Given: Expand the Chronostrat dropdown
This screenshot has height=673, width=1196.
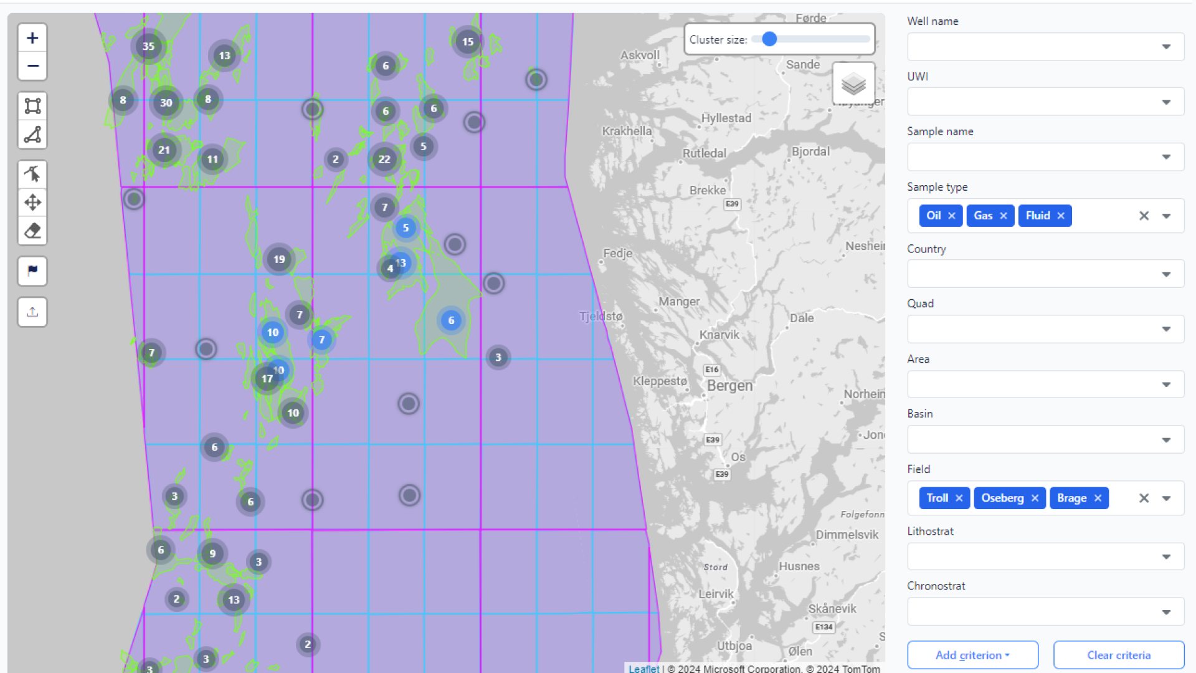Looking at the screenshot, I should click(1166, 612).
